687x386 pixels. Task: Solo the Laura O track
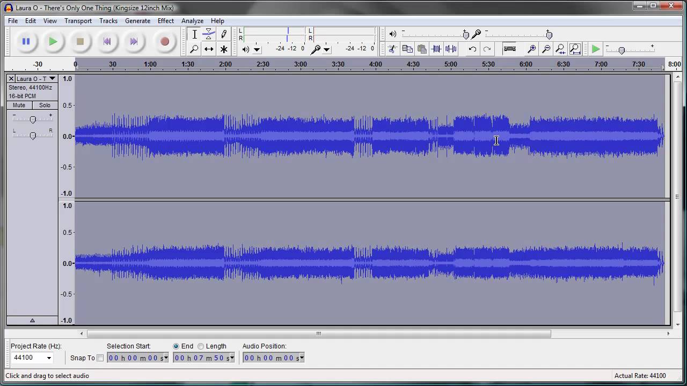click(45, 106)
